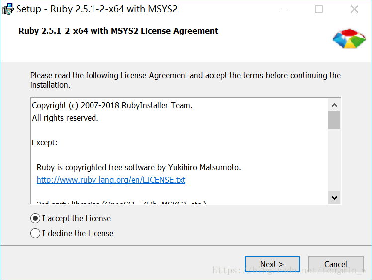This screenshot has height=280, width=372.
Task: Click the 'Yukihiro Matsumoto' copyright line
Action: [139, 168]
